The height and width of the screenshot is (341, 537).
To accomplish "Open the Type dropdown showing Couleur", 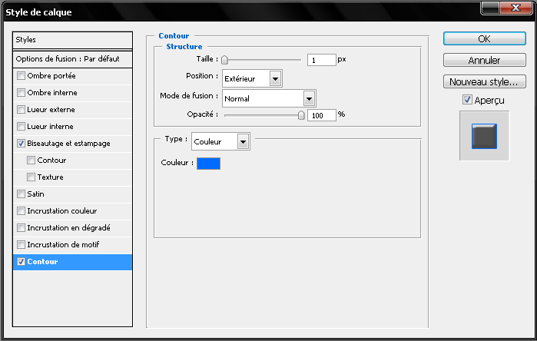I will click(220, 141).
